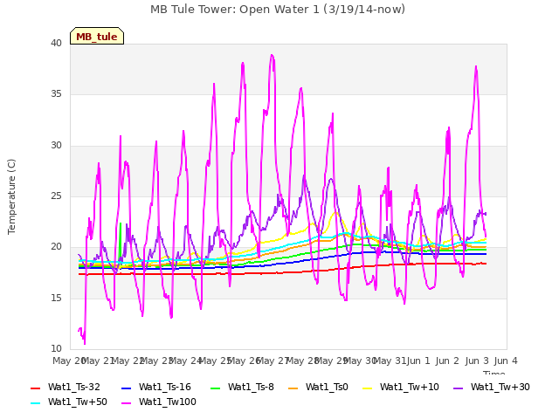
Task: Click the 30 y-axis tick label
Action: click(56, 146)
